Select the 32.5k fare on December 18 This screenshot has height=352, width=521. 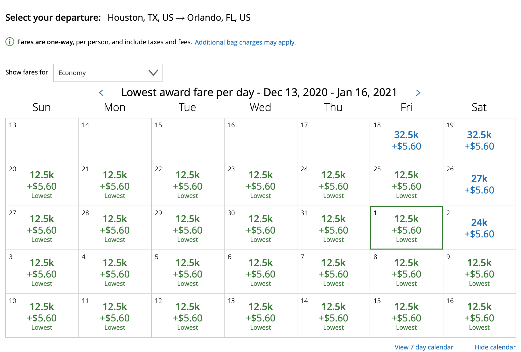point(406,140)
